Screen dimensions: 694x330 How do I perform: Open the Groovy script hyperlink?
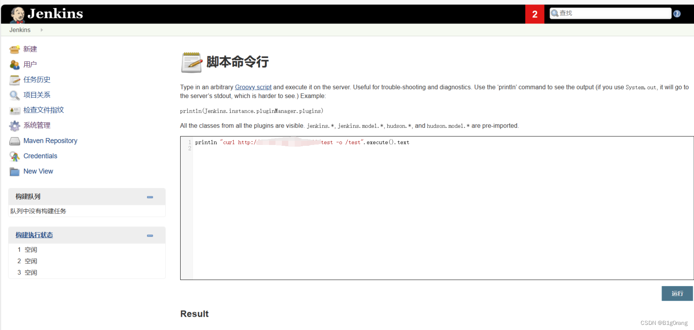(253, 87)
